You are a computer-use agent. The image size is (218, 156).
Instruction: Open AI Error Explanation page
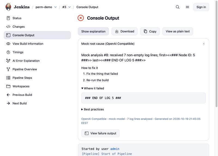tap(37, 61)
